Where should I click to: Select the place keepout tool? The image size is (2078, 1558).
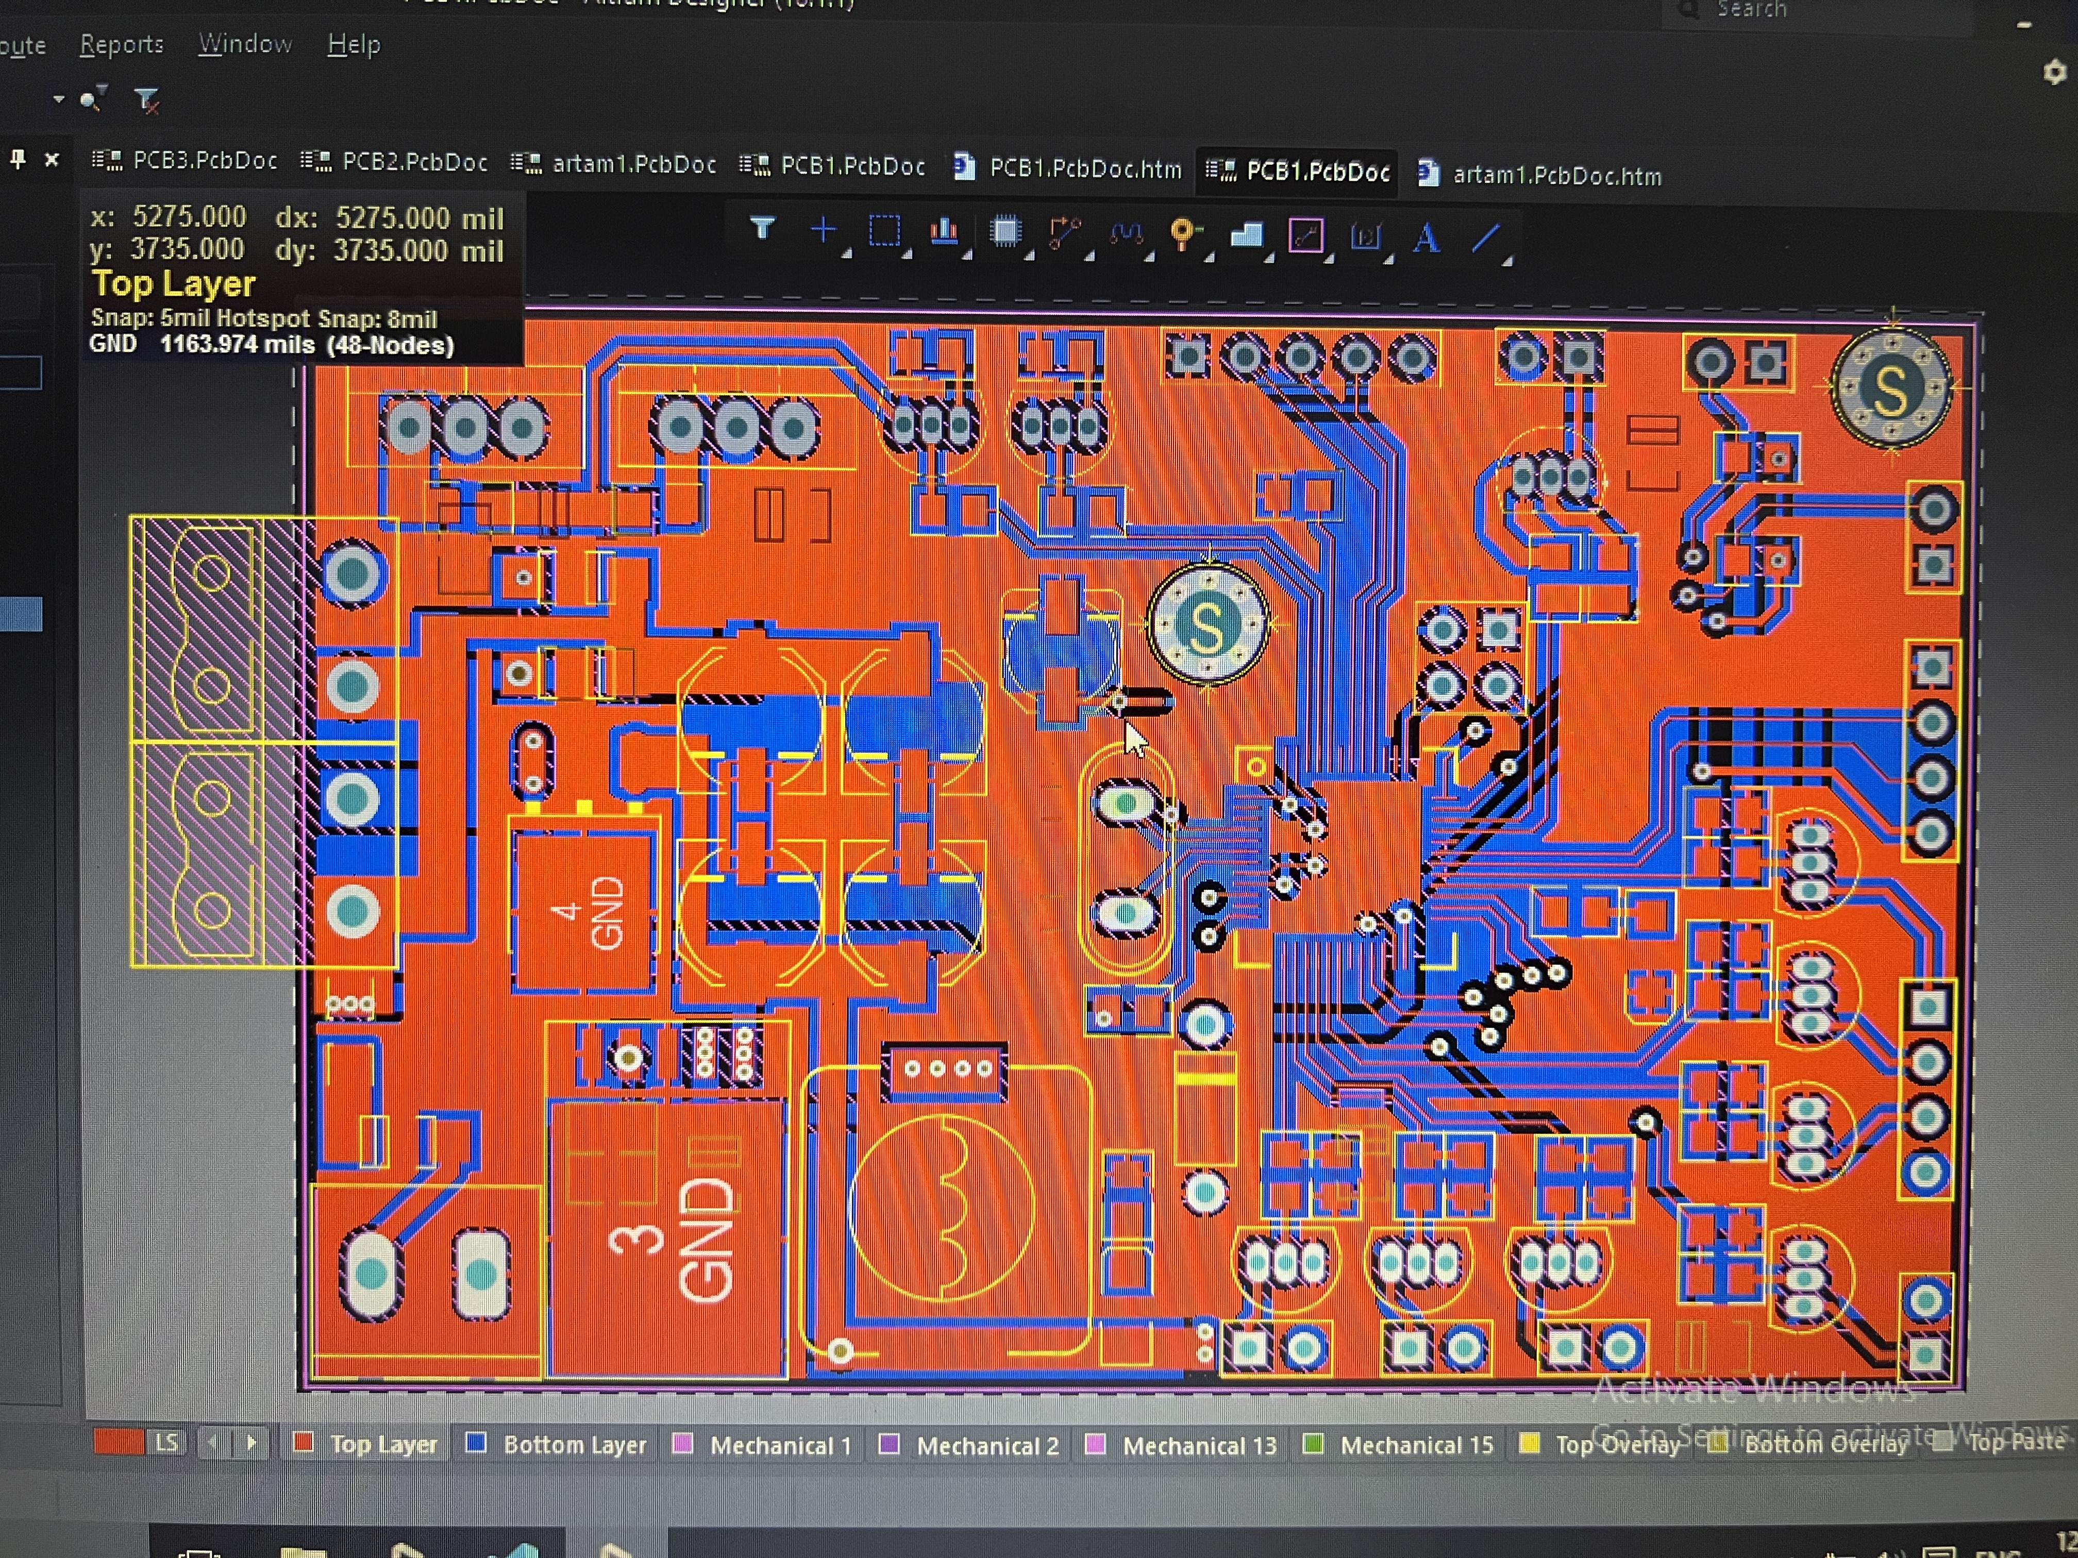pos(1306,236)
